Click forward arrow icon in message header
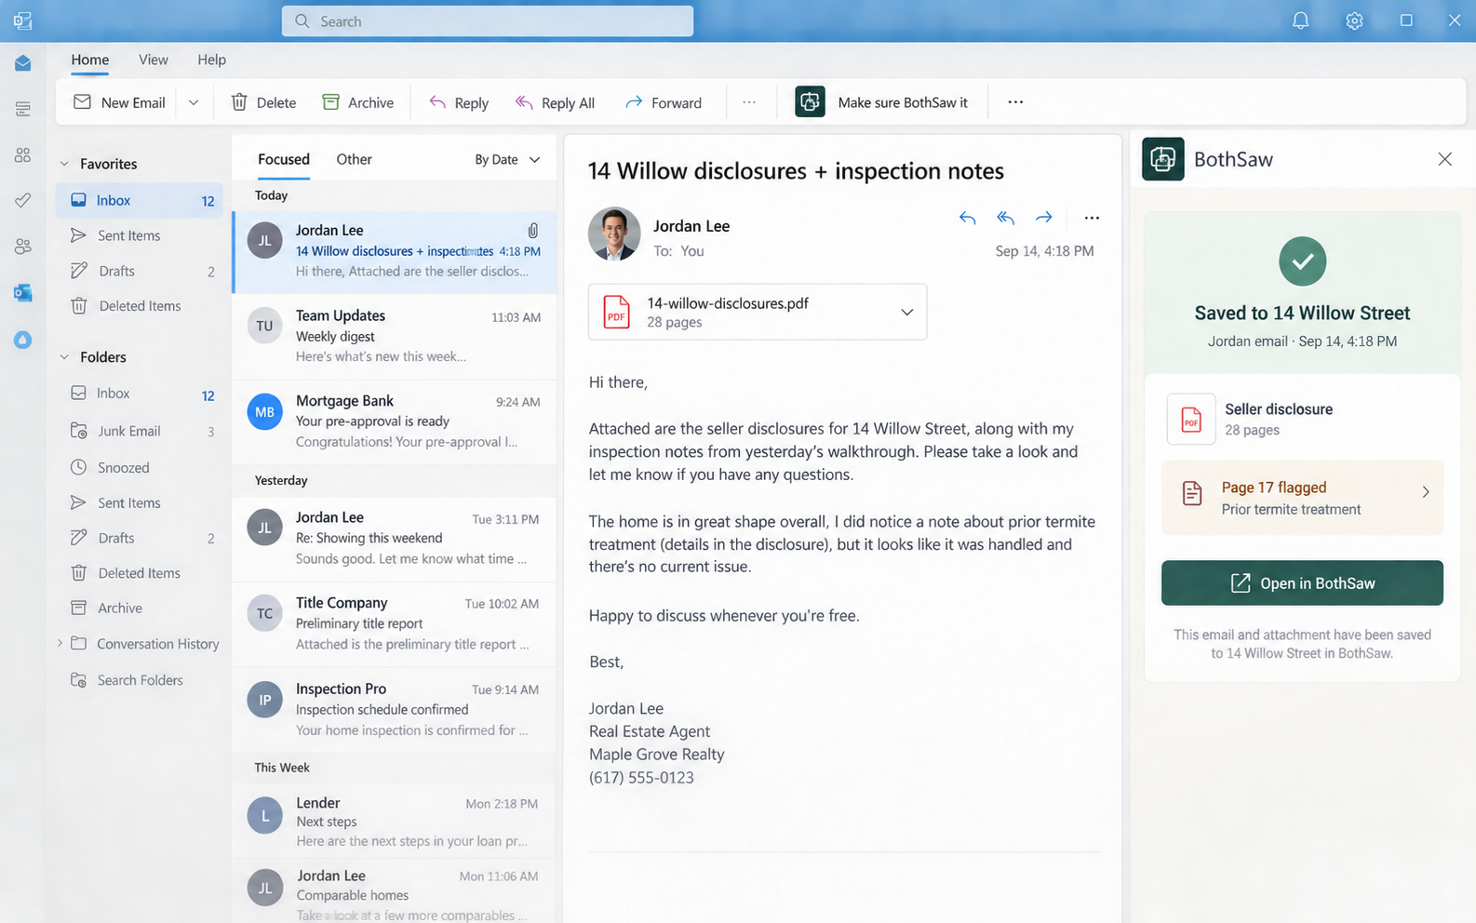Viewport: 1476px width, 923px height. pos(1044,218)
